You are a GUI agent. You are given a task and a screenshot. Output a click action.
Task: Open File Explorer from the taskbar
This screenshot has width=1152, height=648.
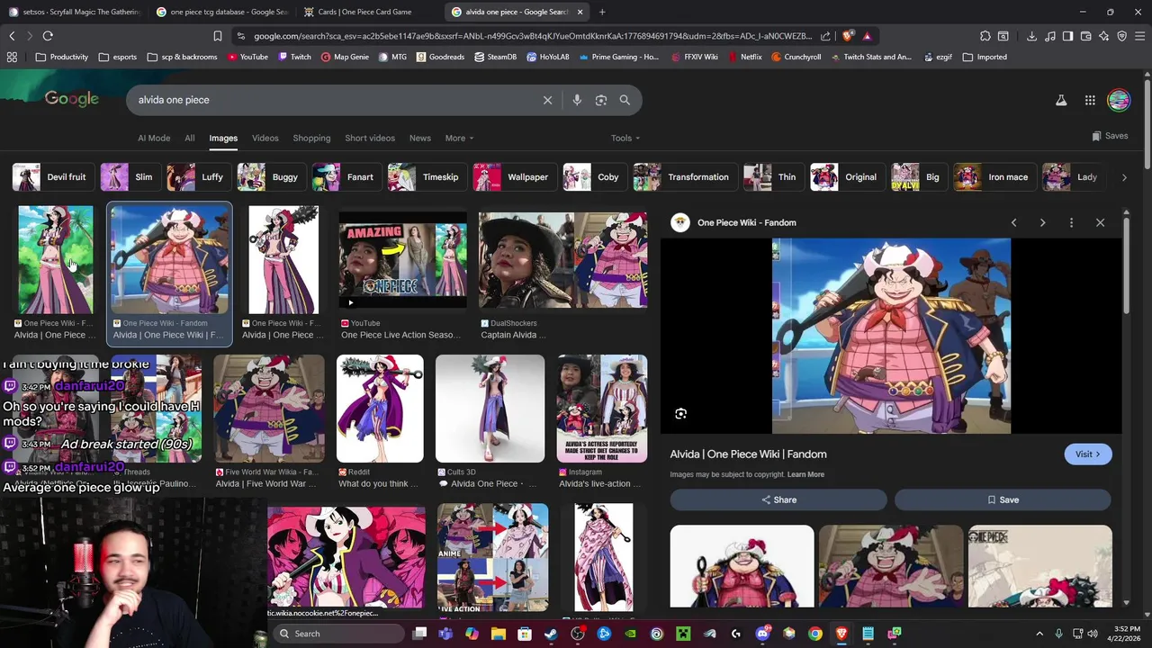(498, 634)
